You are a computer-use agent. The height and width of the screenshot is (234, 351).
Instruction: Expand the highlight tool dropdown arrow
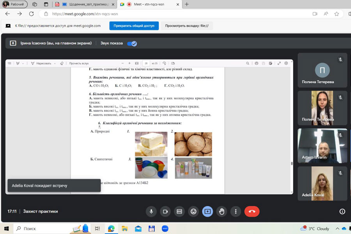pyautogui.click(x=23, y=63)
